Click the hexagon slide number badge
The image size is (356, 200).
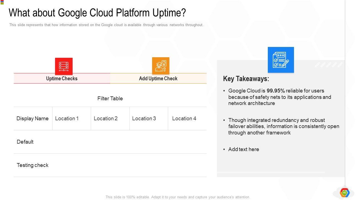345,192
